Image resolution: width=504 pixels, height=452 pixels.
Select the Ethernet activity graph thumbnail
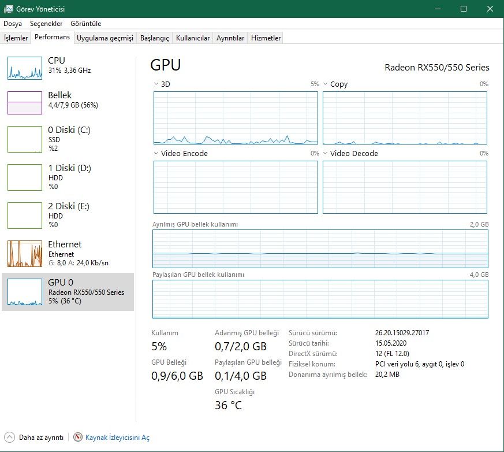tap(25, 254)
